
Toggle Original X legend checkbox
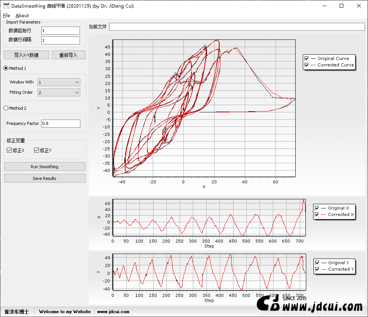317,208
